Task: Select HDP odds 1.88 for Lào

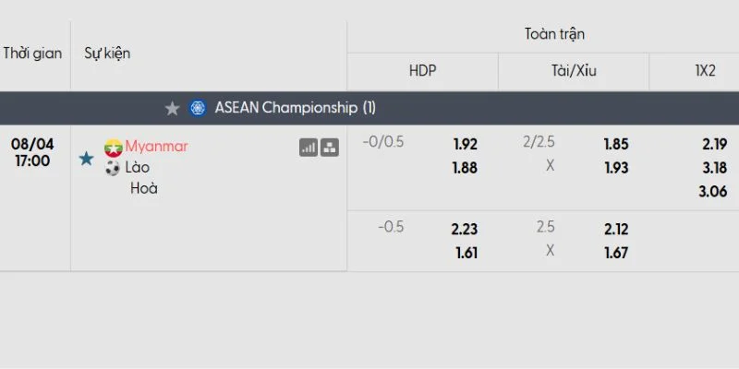Action: (x=465, y=168)
